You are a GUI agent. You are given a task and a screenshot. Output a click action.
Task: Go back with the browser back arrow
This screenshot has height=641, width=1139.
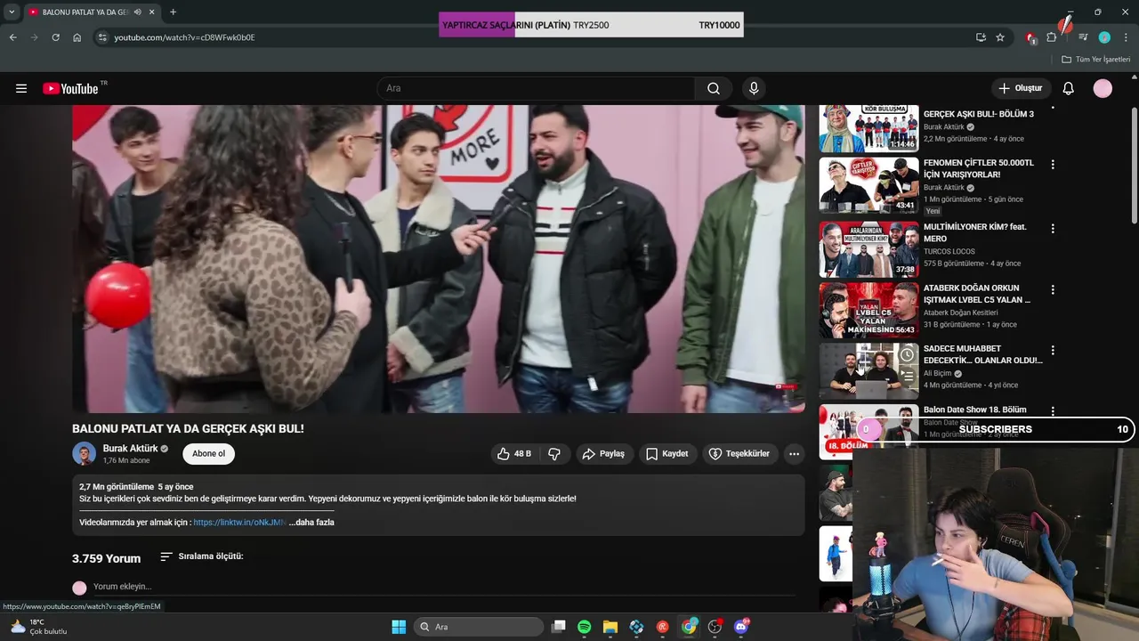(12, 37)
